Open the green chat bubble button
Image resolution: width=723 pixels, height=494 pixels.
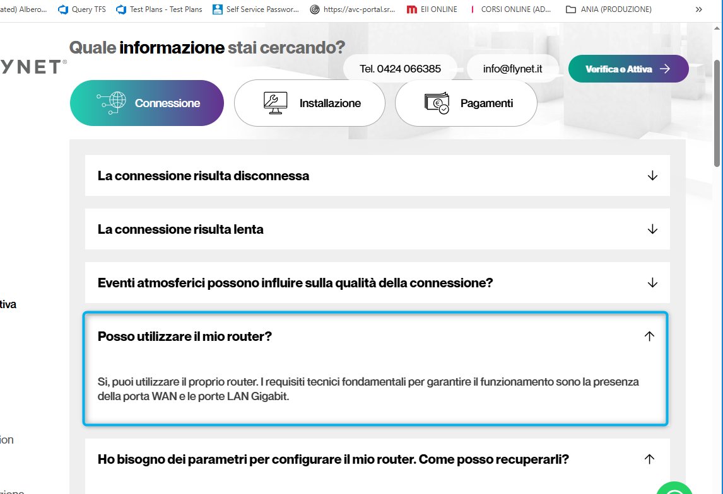674,488
